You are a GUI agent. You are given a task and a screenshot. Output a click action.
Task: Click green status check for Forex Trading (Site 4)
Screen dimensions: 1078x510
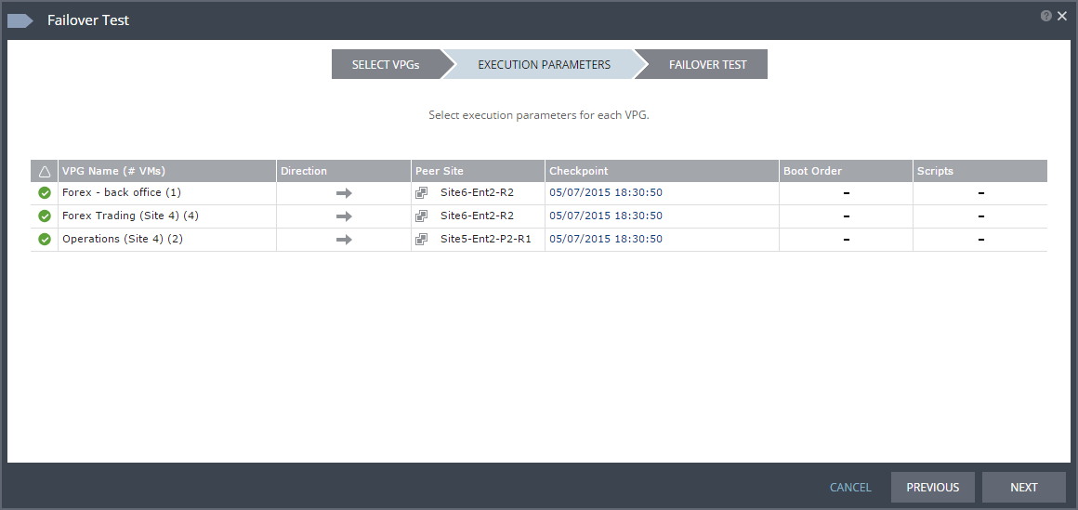point(45,216)
